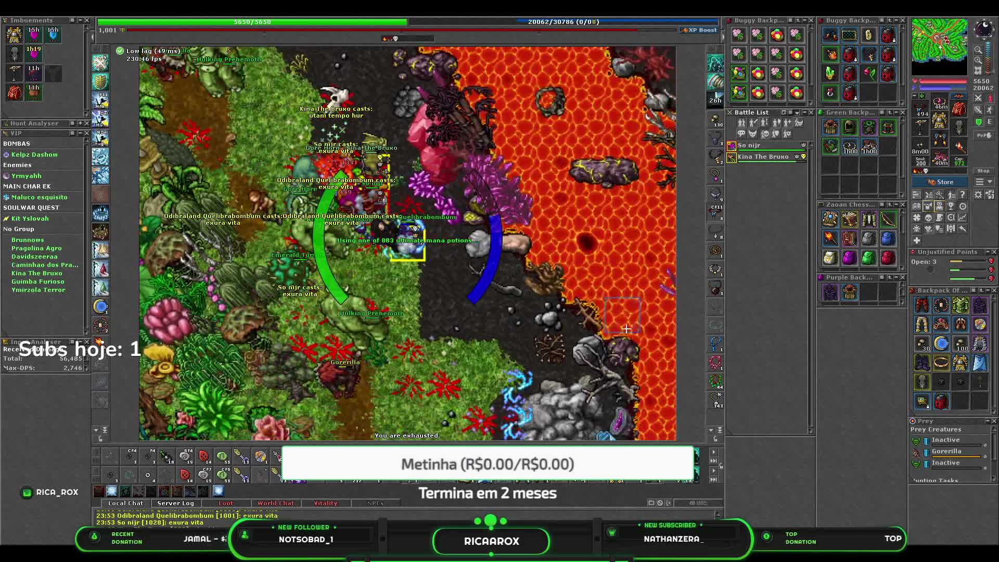Click the green crystal in the second Buggy Backpack

point(830,73)
